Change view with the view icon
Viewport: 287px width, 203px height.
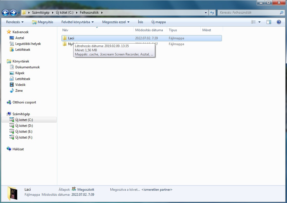click(x=253, y=22)
